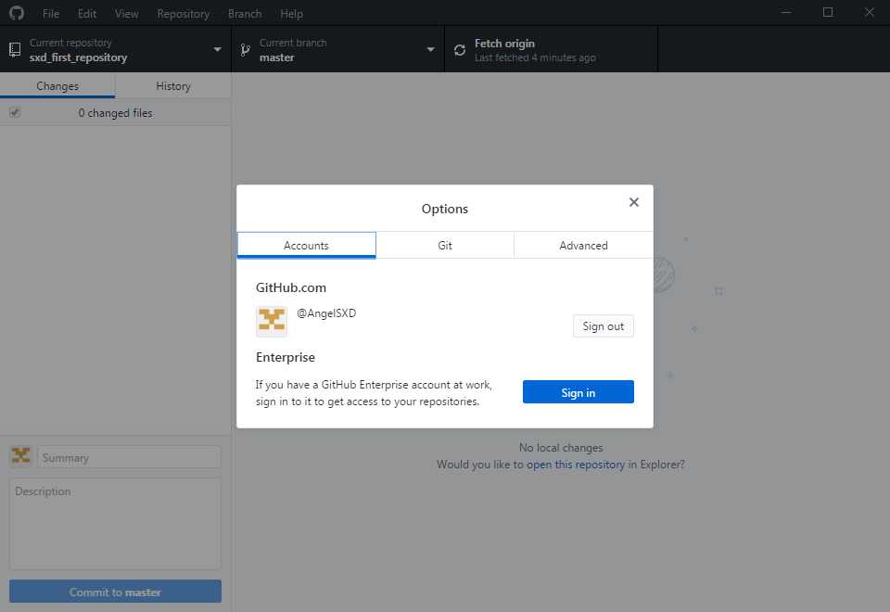Open the Repository menu
Image resolution: width=890 pixels, height=612 pixels.
[183, 13]
